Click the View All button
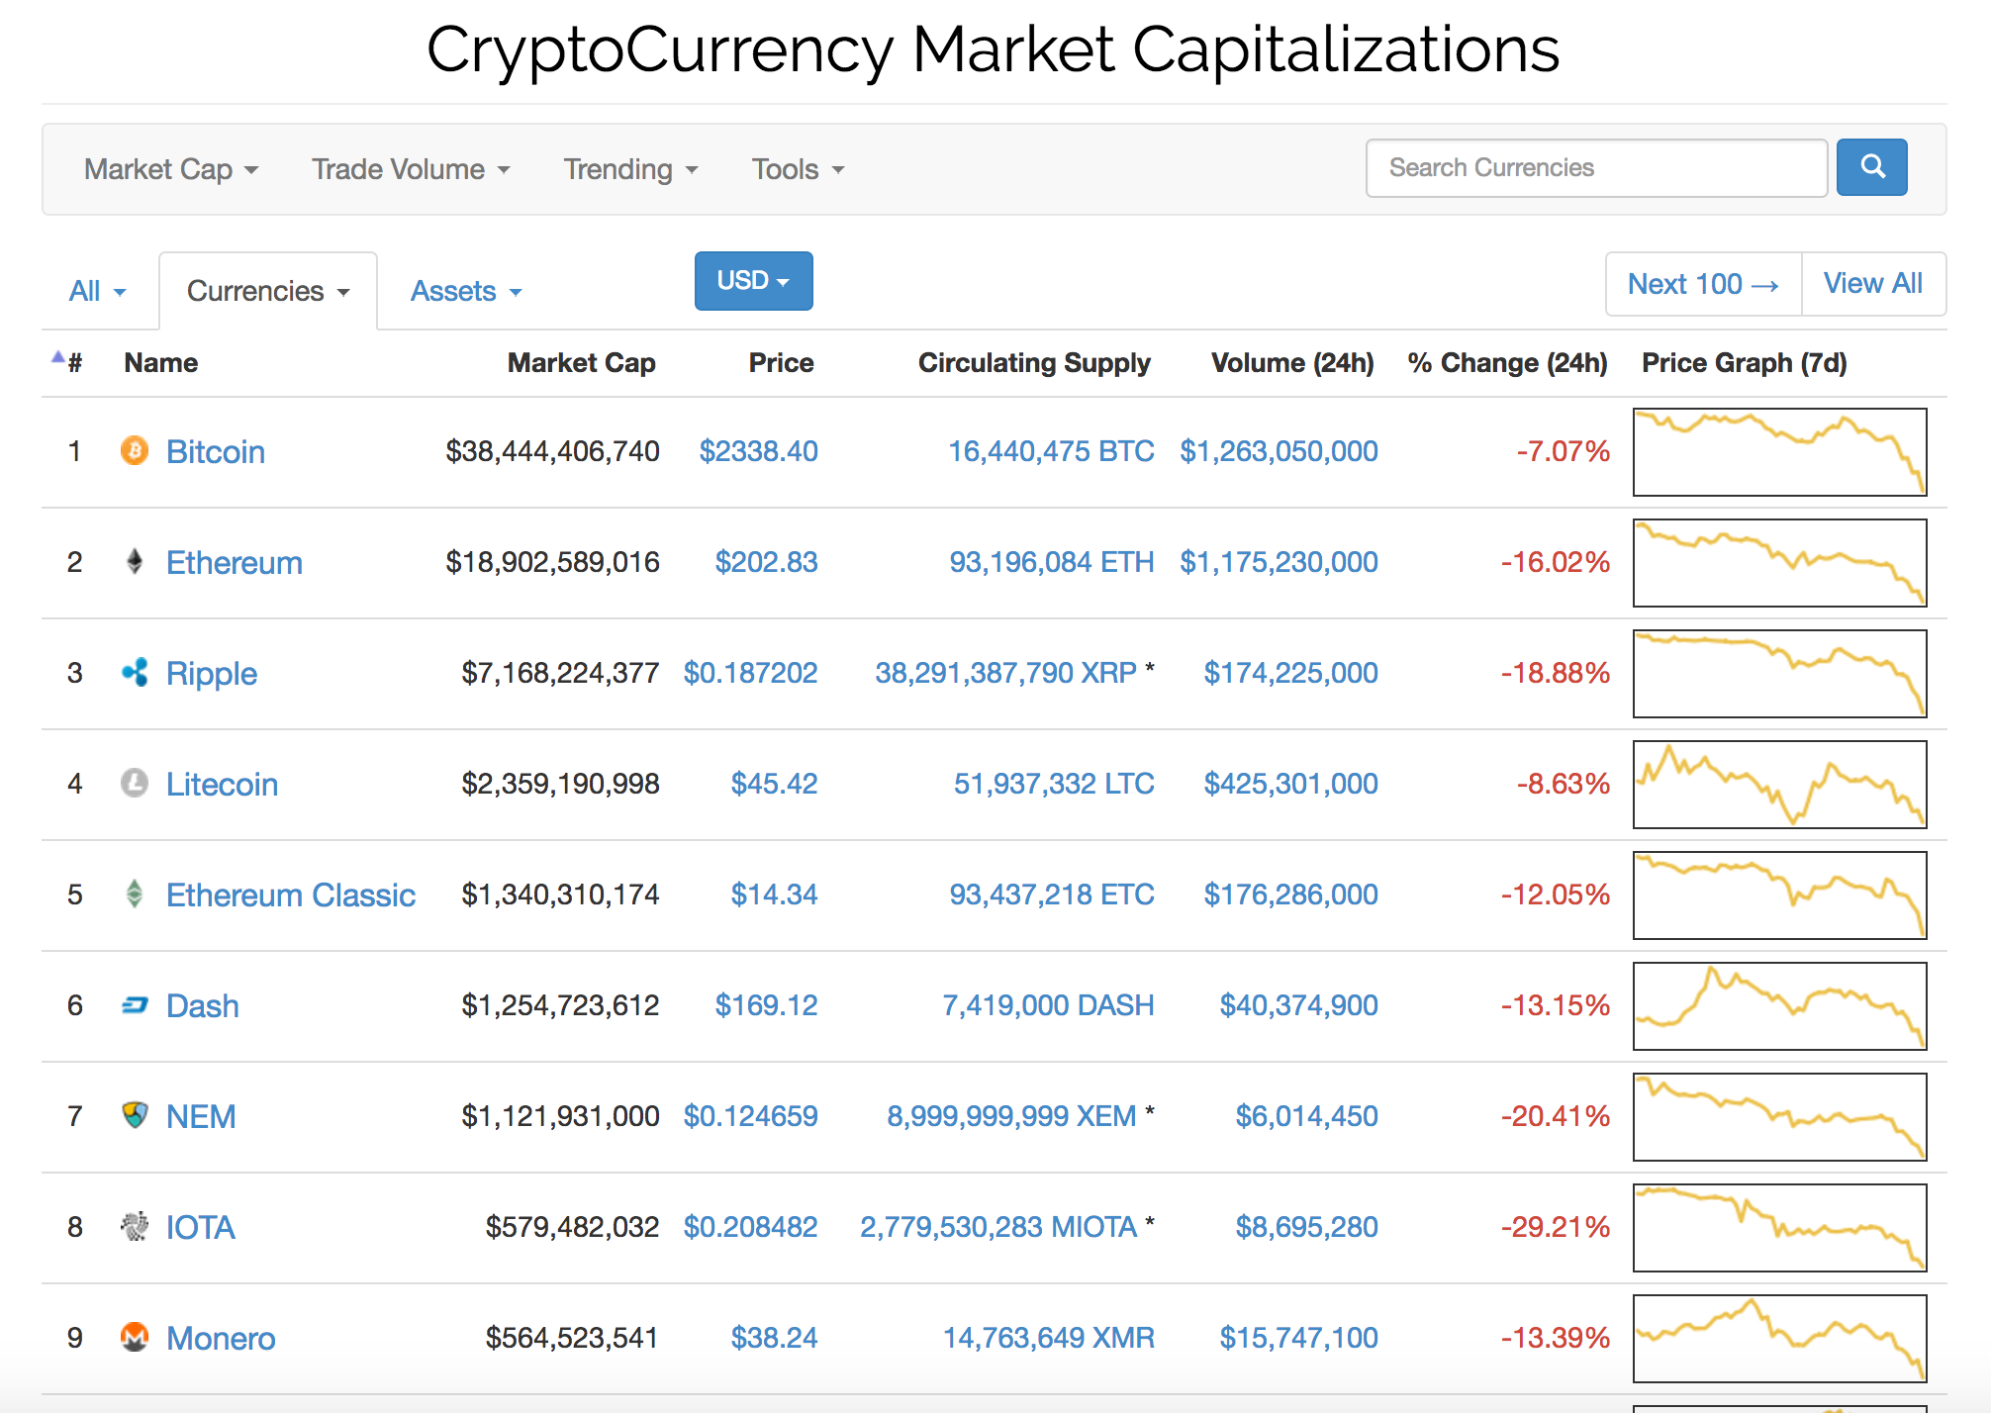 (1873, 284)
